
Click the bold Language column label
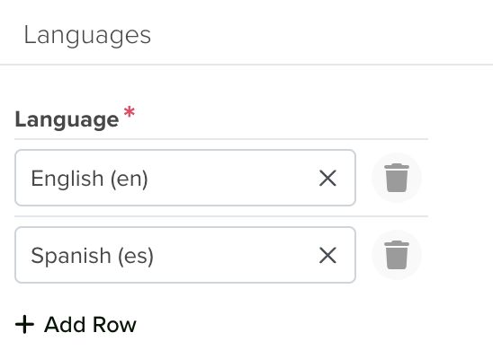[x=67, y=119]
